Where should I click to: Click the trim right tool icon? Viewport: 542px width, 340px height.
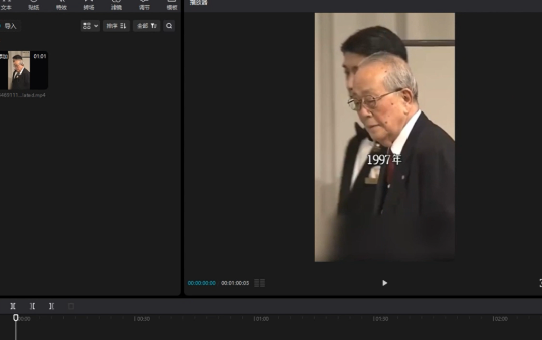click(x=52, y=306)
